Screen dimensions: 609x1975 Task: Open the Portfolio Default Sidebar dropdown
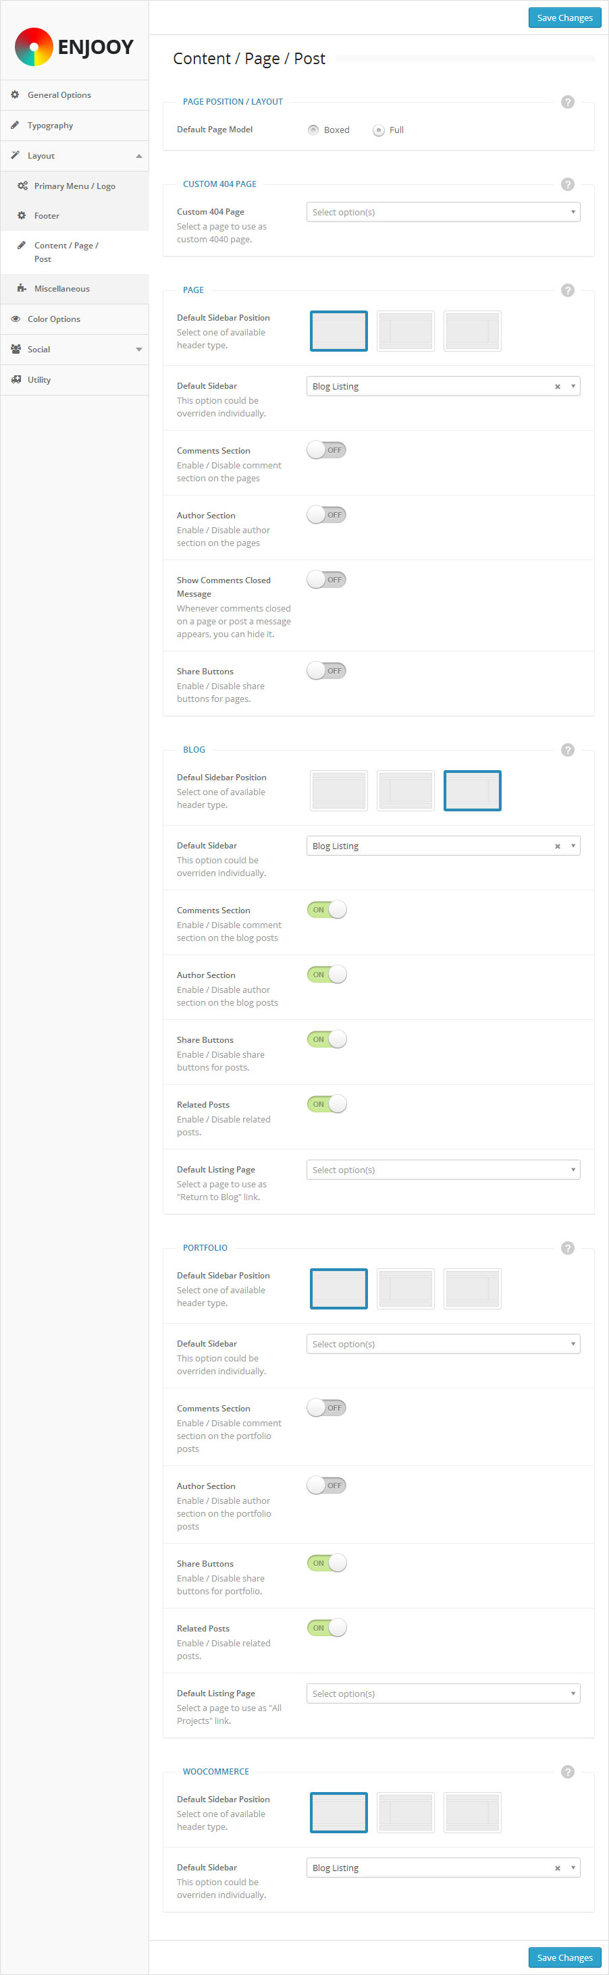click(x=442, y=1343)
